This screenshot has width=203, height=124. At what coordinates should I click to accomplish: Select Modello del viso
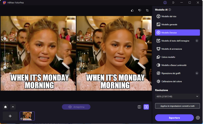[177, 16]
